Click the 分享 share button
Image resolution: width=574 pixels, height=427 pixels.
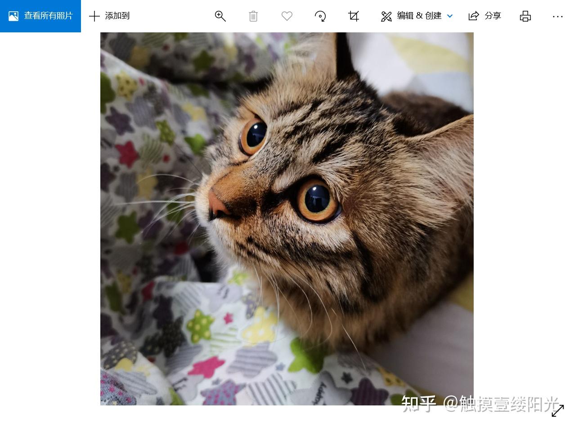pos(485,16)
